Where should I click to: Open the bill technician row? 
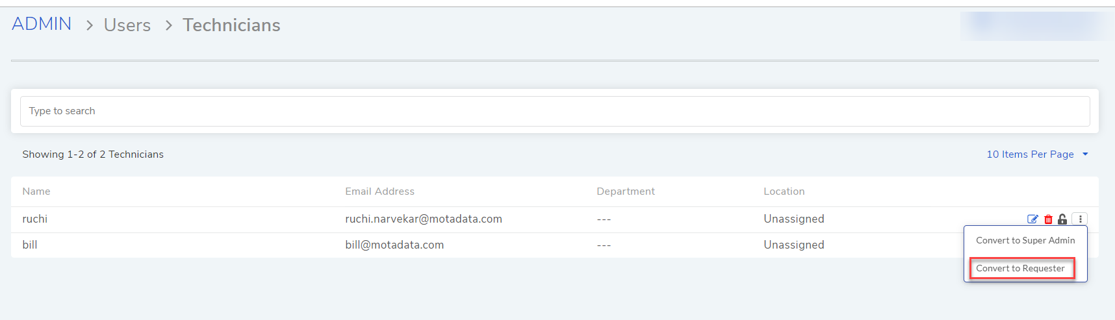(x=555, y=245)
